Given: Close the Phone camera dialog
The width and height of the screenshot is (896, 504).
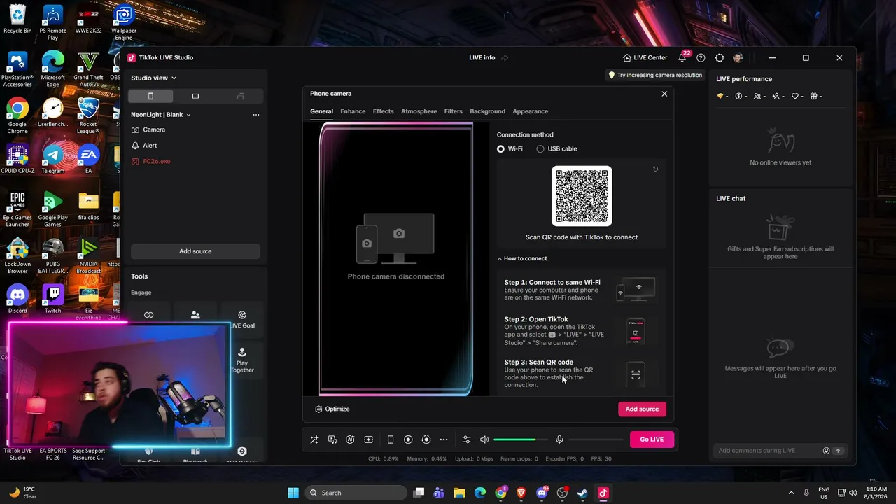Looking at the screenshot, I should tap(664, 94).
